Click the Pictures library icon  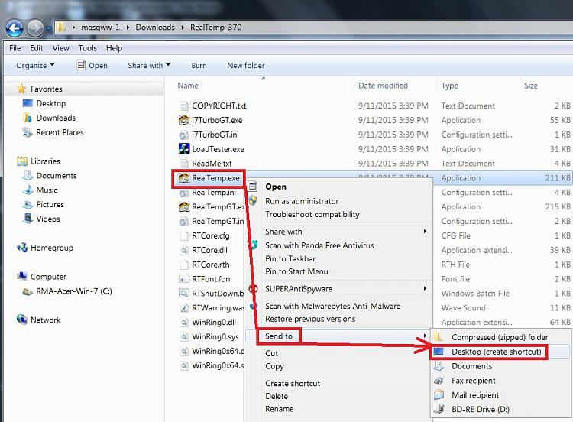coord(28,204)
